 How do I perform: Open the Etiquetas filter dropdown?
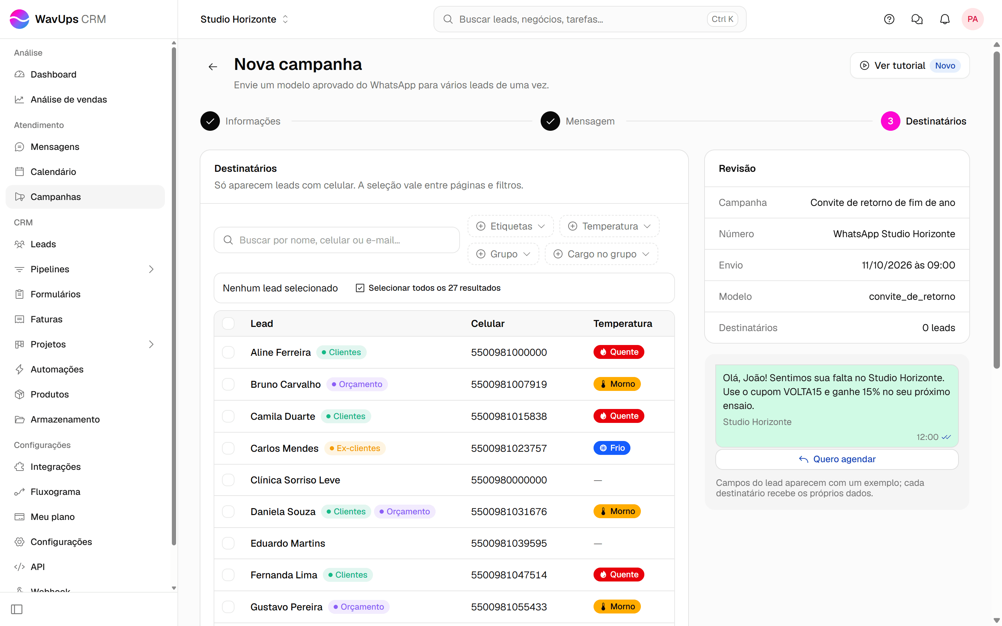tap(510, 226)
